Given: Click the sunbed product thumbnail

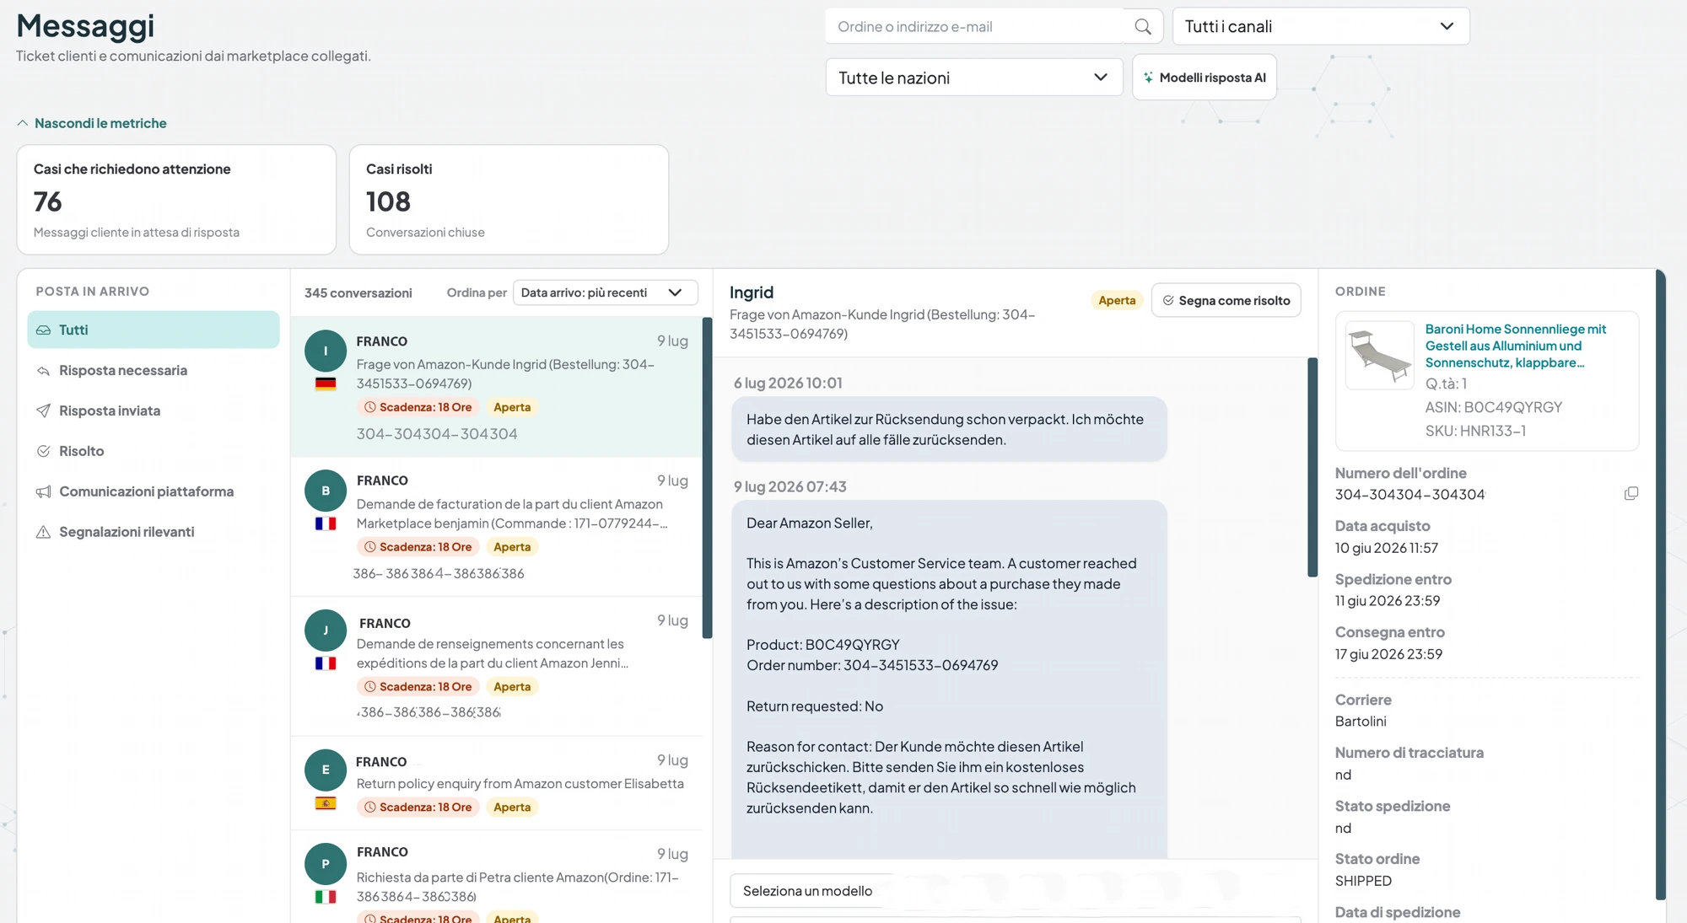Looking at the screenshot, I should (x=1380, y=355).
